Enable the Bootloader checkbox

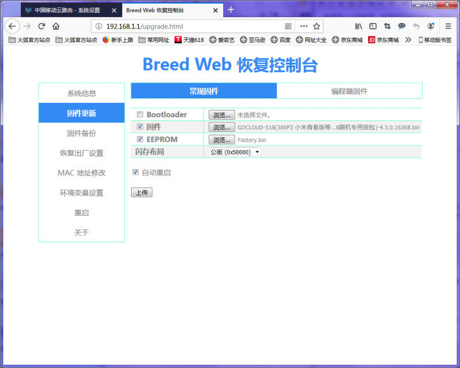click(x=140, y=114)
